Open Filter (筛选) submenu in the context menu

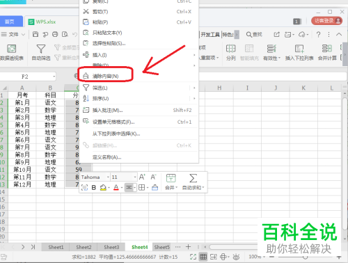139,88
